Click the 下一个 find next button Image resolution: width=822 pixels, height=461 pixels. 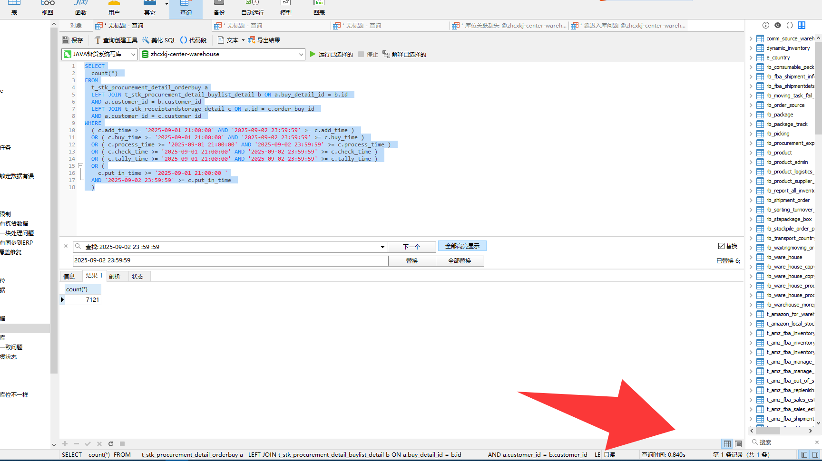coord(412,247)
